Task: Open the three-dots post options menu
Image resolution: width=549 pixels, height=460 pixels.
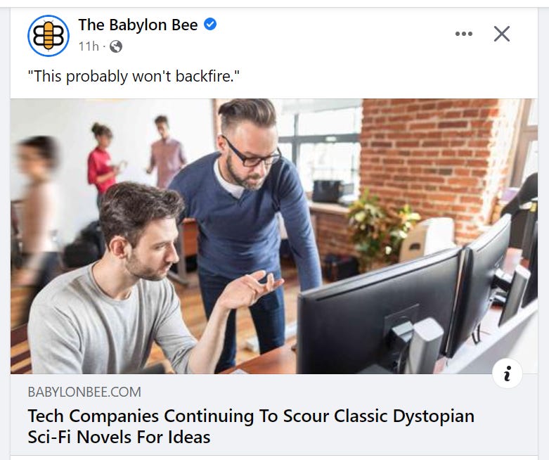Action: pos(464,34)
